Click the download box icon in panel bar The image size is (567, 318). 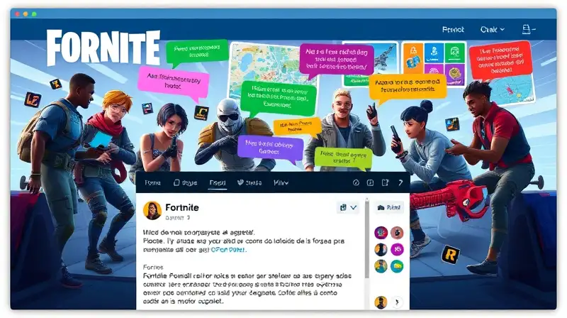370,182
